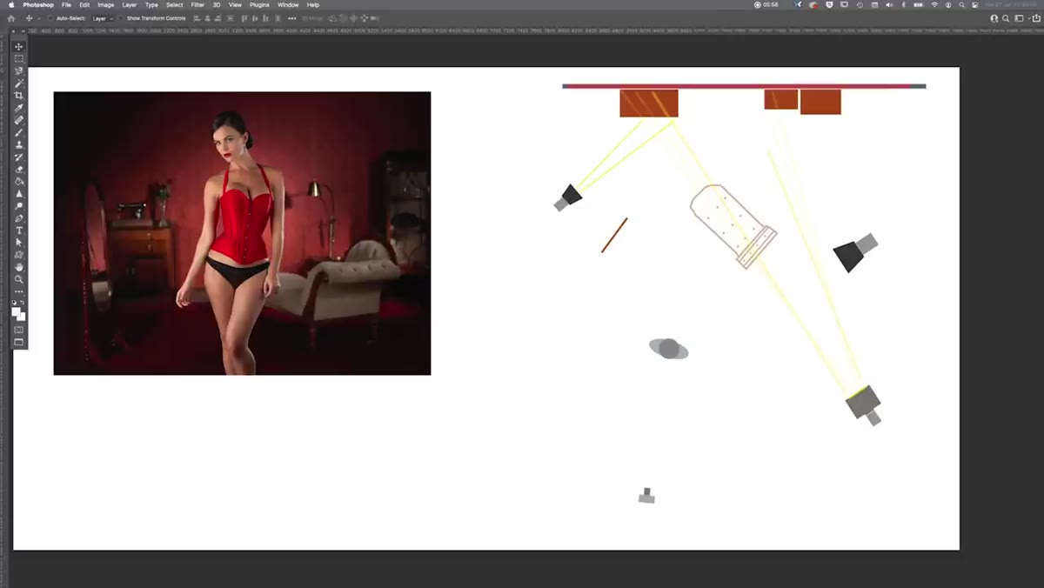Select the Zoom tool in the toolbox
The height and width of the screenshot is (588, 1044).
click(x=19, y=278)
